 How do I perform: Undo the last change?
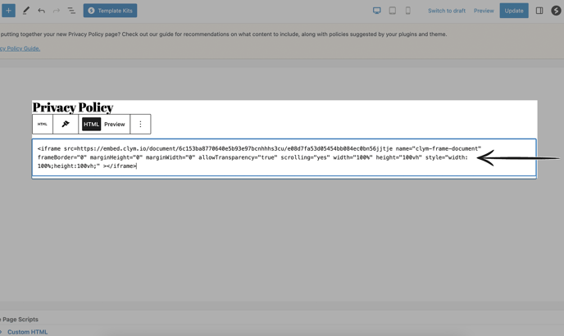41,11
